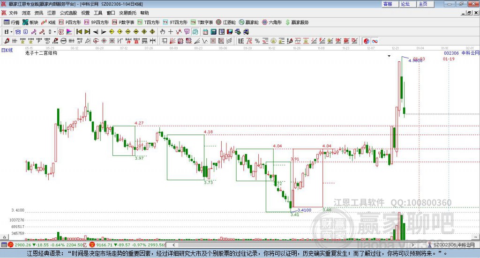Image resolution: width=480 pixels, height=258 pixels.
Task: Open the 六角形 hexagon tool
Action: pyautogui.click(x=272, y=22)
